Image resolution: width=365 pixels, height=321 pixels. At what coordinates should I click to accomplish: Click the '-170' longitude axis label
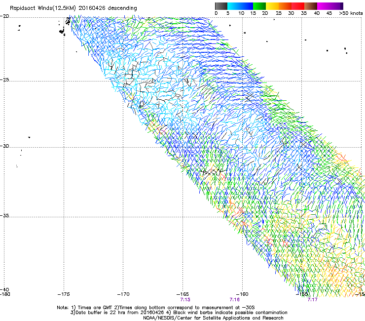tap(123, 294)
